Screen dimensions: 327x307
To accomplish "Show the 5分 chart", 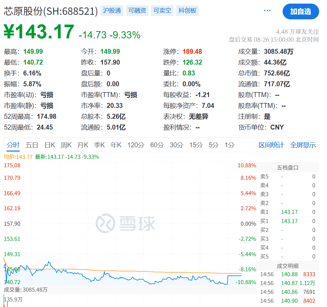I will (214, 145).
